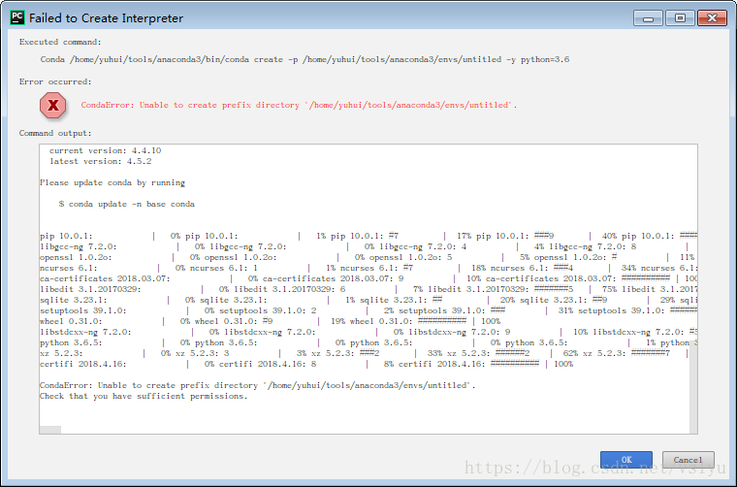The image size is (737, 487).
Task: Click the 'setuptools 39.1.0:' output row
Action: point(368,310)
